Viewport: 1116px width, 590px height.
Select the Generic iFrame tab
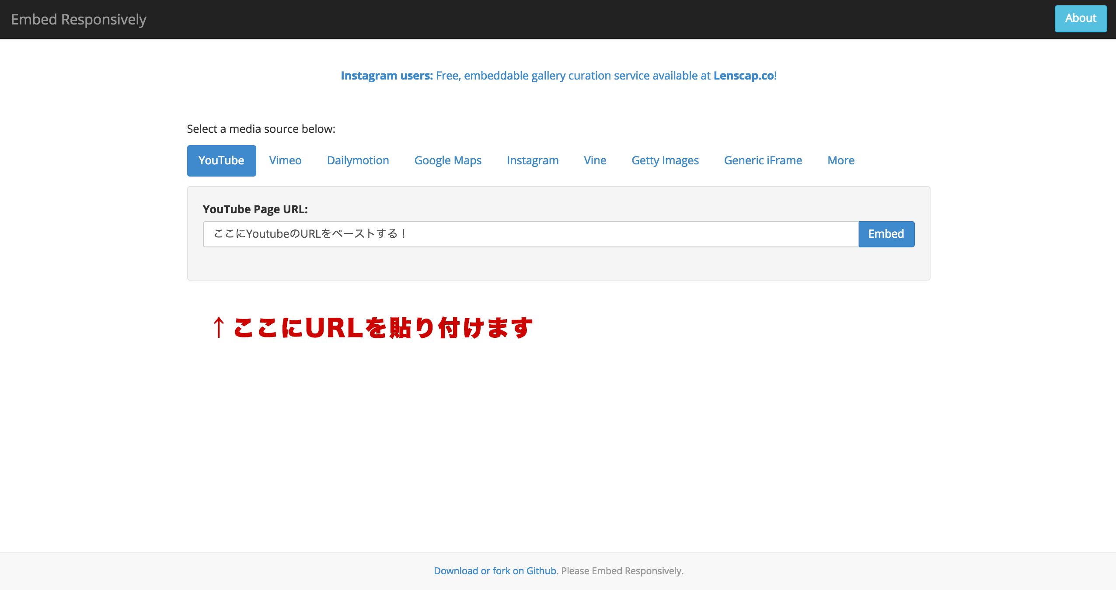(763, 160)
